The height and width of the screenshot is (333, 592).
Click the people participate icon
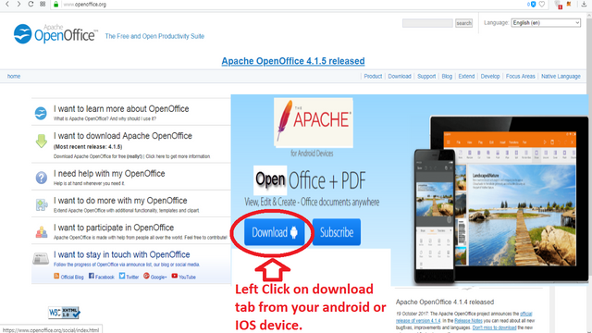(x=41, y=232)
